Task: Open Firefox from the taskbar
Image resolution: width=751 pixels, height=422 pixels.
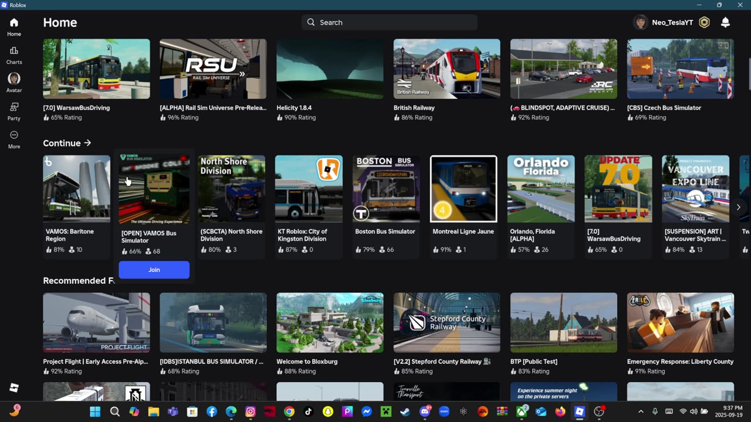Action: tap(560, 411)
